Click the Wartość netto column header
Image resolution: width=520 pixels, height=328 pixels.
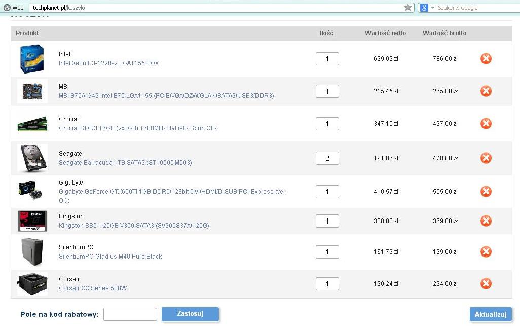[x=385, y=33]
